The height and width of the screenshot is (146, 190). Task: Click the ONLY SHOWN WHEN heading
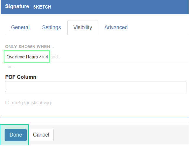(x=30, y=47)
